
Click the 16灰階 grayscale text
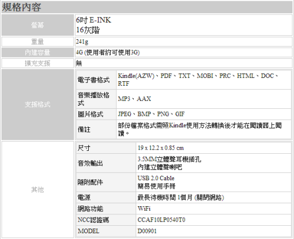click(88, 30)
